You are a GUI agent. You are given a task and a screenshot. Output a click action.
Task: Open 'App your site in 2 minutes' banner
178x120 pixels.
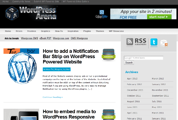point(143,14)
